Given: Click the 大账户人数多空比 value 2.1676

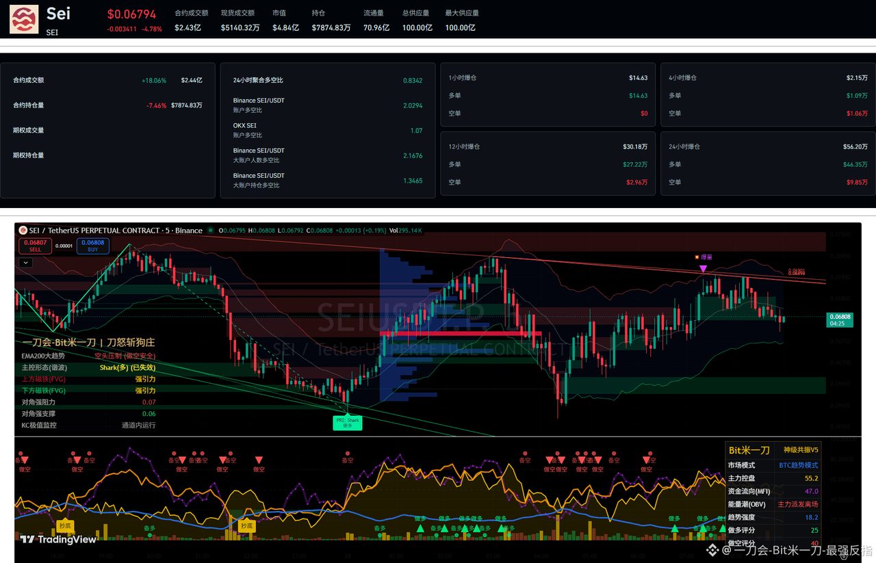Looking at the screenshot, I should 413,155.
